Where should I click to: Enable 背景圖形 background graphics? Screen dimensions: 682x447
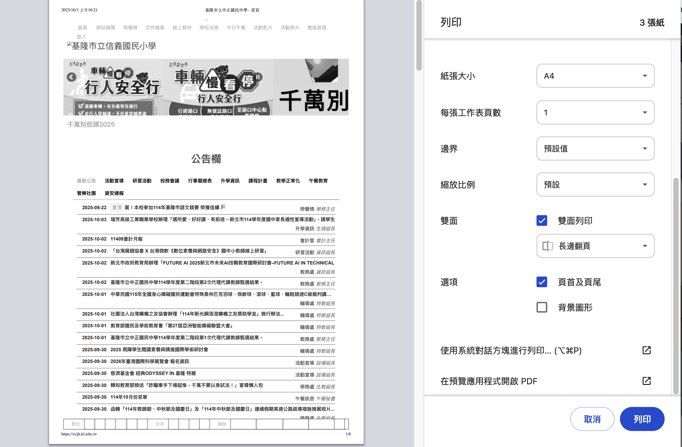[542, 307]
